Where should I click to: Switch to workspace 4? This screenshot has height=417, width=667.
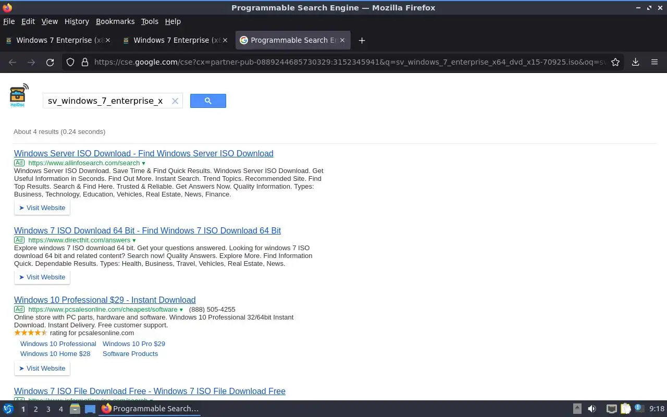click(60, 409)
